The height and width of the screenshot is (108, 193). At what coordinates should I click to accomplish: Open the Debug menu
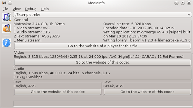click(31, 9)
